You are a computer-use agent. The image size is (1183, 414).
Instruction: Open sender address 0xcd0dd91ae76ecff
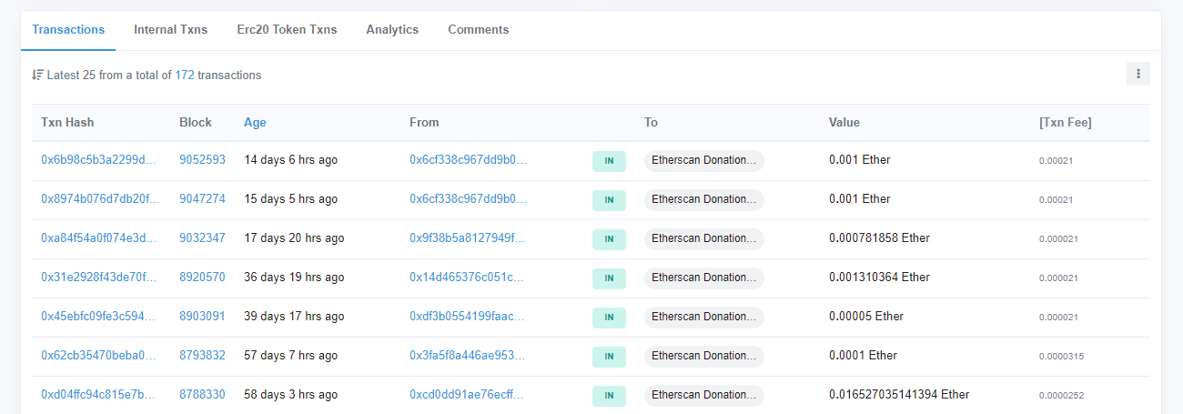pyautogui.click(x=468, y=395)
